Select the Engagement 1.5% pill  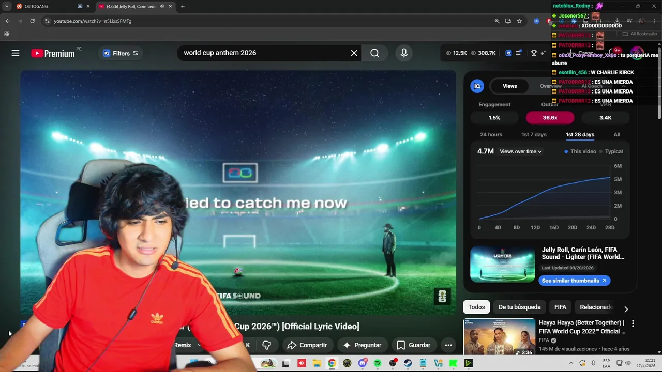point(494,118)
